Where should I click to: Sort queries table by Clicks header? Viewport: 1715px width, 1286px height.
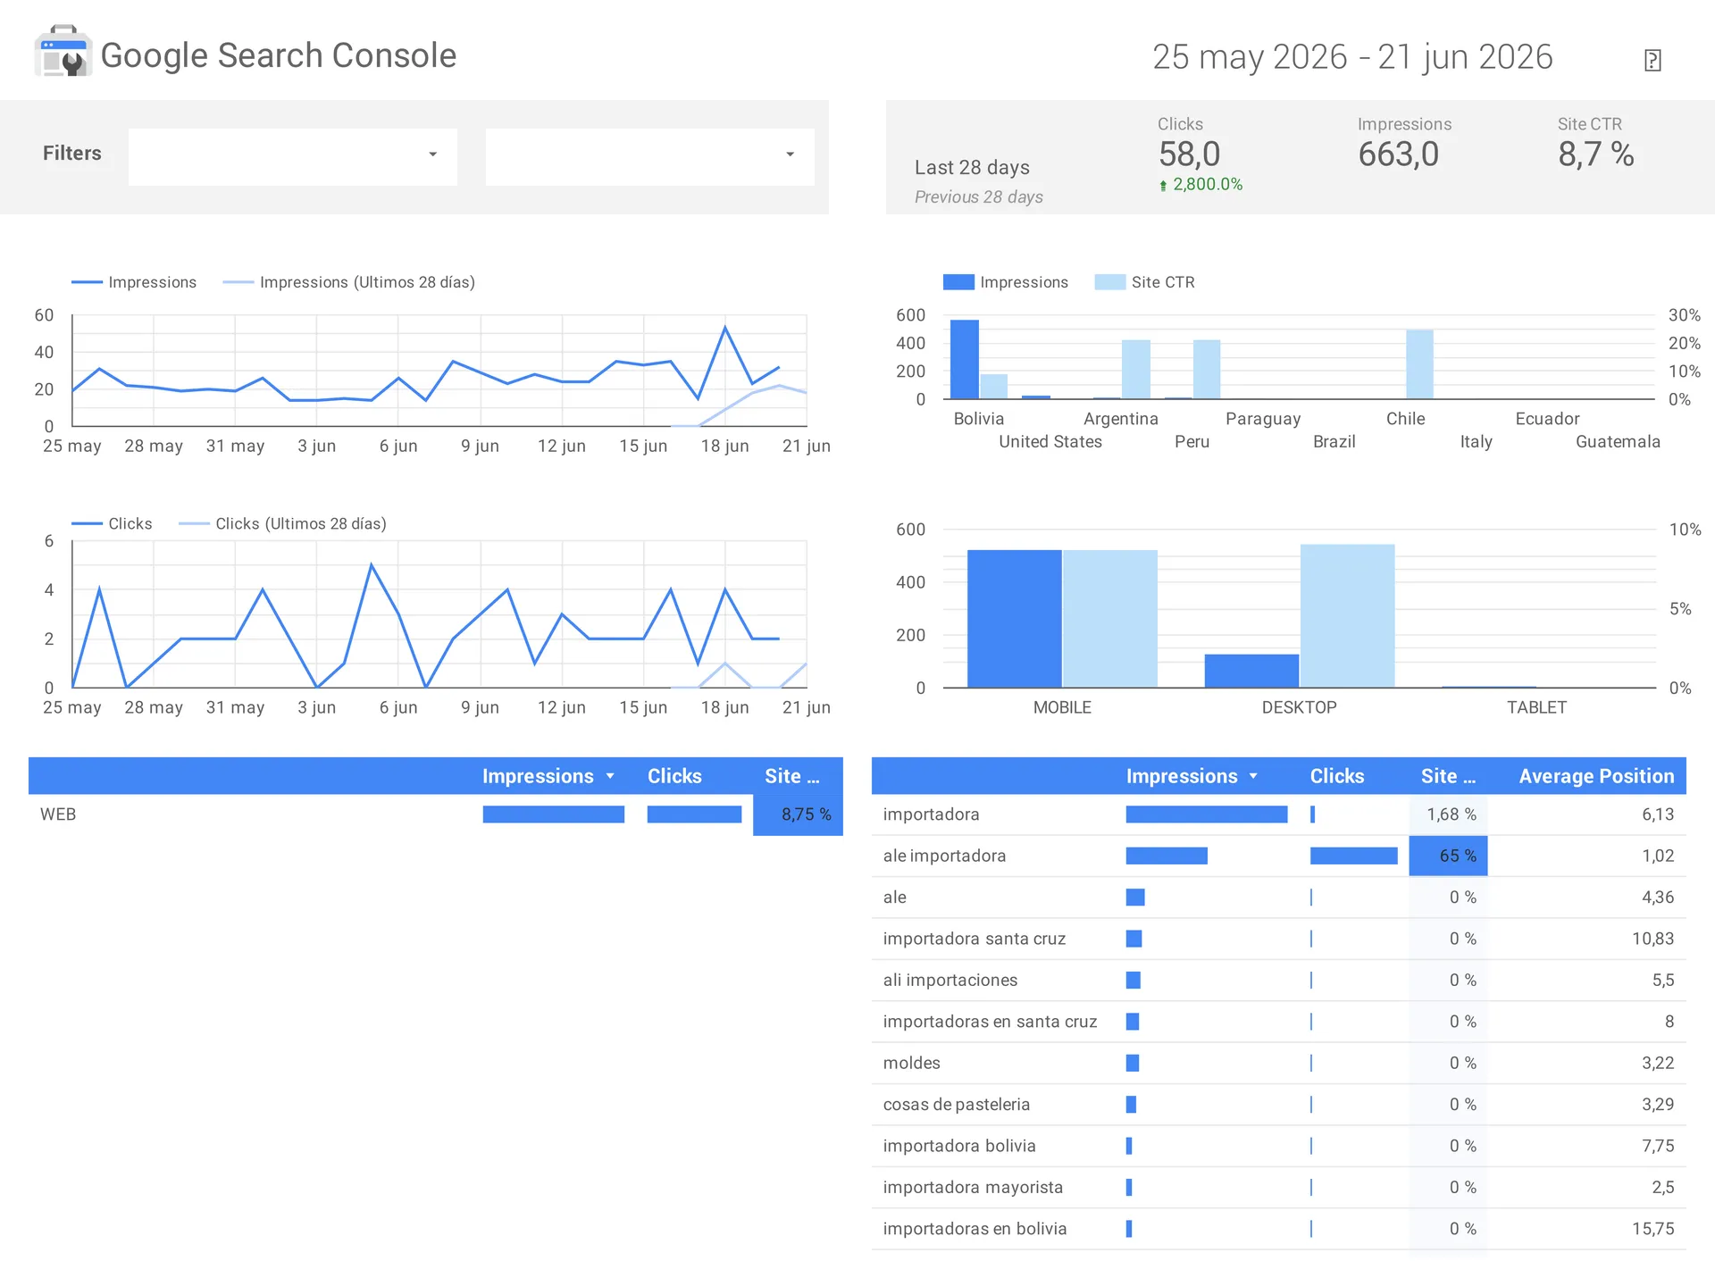click(1336, 776)
